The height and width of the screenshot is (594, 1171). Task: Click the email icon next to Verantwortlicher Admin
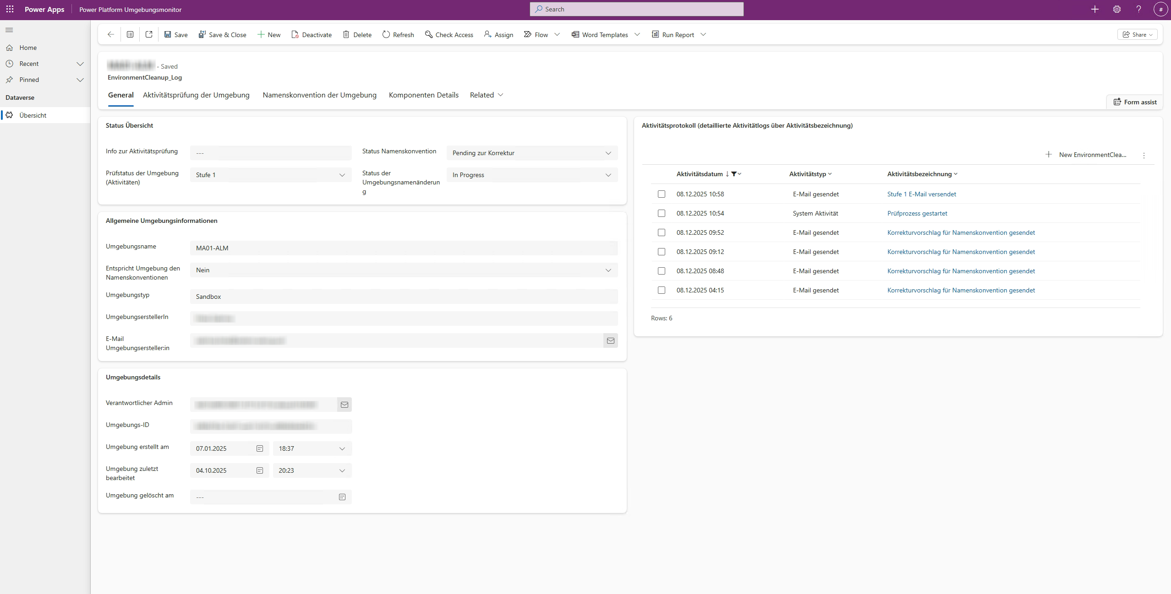pos(345,405)
